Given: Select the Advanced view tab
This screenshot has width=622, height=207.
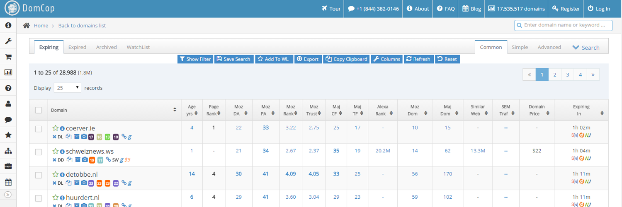Looking at the screenshot, I should [x=549, y=47].
